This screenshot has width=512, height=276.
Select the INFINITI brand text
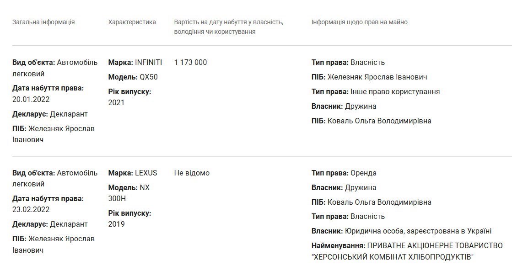(148, 62)
